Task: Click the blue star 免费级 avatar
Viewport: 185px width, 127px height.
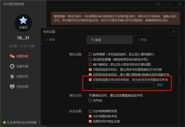Action: point(23,23)
